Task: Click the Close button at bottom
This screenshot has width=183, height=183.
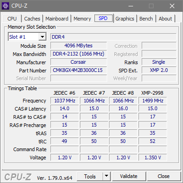Action: tap(163, 176)
